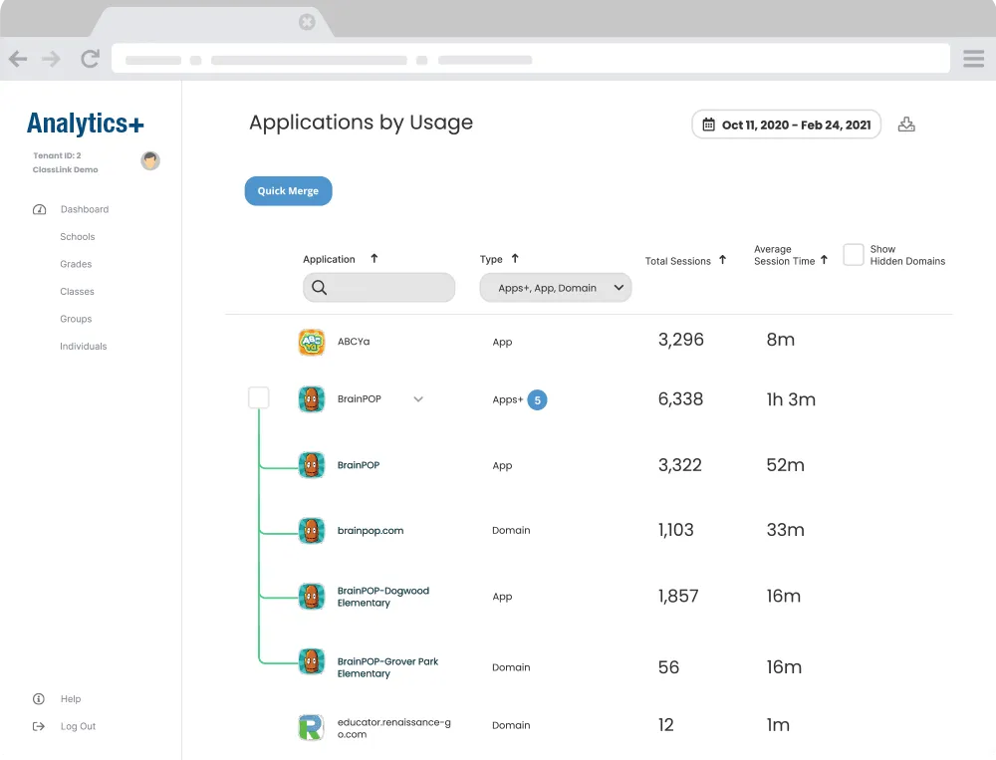
Task: Select educator.renaissance-go.com name
Action: coord(393,728)
